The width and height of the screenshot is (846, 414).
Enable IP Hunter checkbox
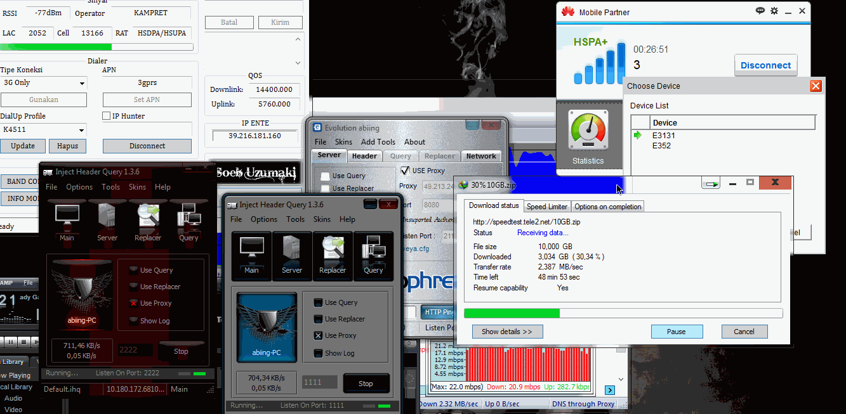[x=107, y=116]
